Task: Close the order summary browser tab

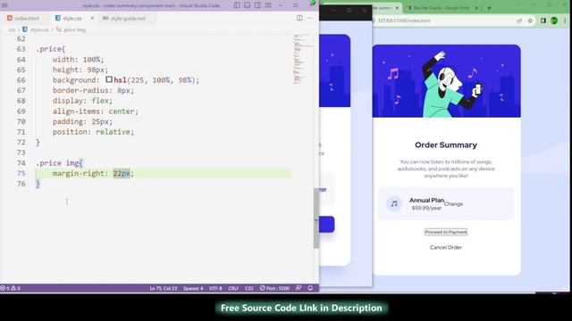Action: point(397,8)
